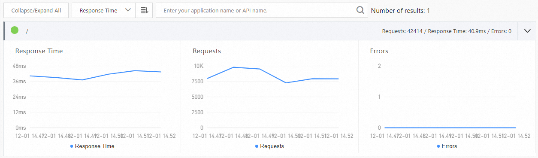Click the magnifier search icon
The image size is (538, 158).
coord(360,10)
